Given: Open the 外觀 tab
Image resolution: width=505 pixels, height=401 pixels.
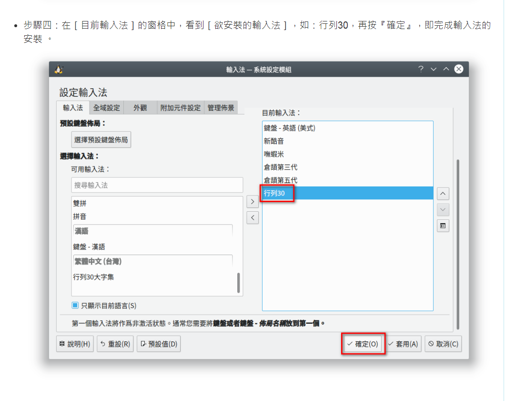Looking at the screenshot, I should [140, 108].
